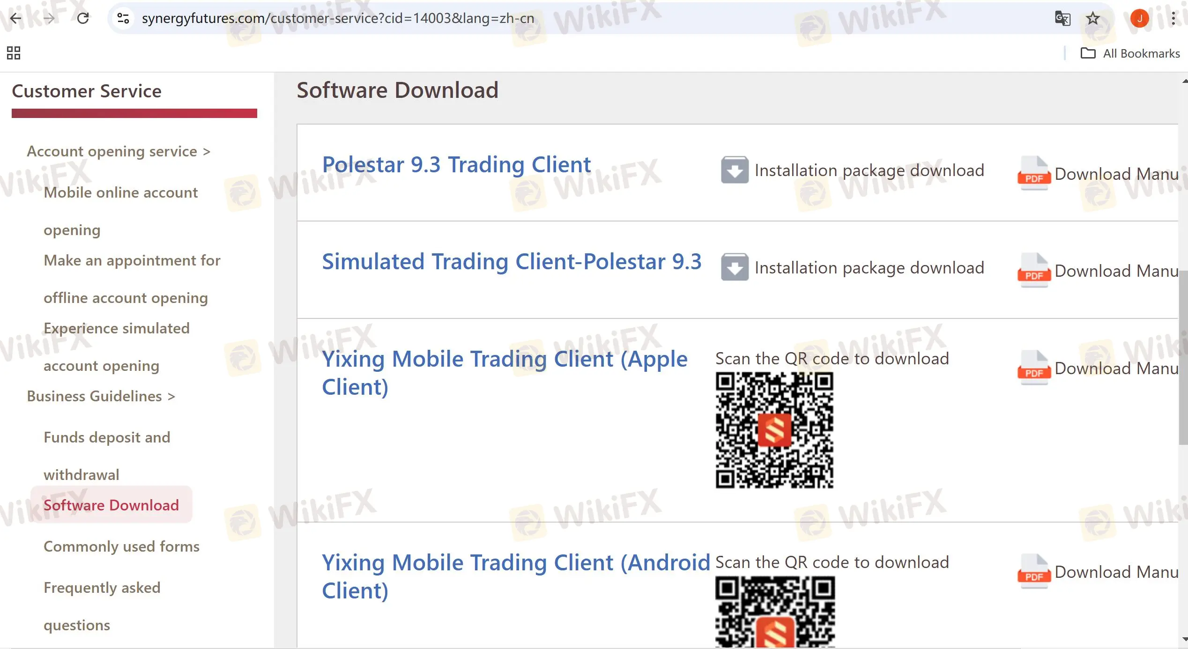Click the Apple Client QR code image
The height and width of the screenshot is (649, 1188).
774,430
